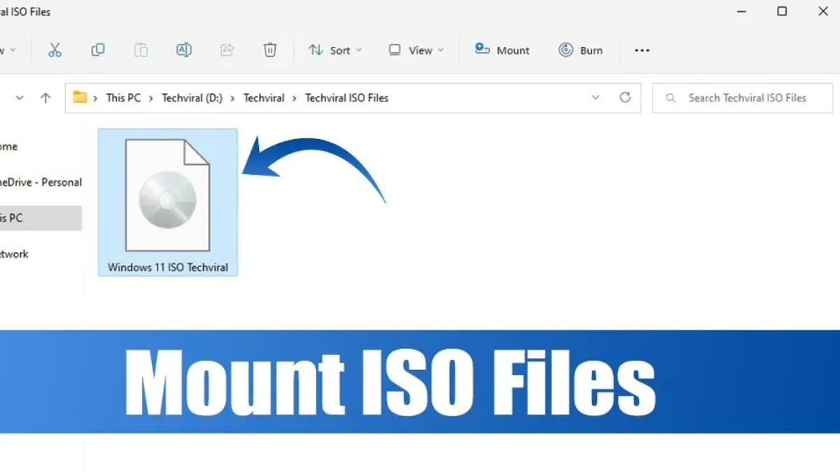The width and height of the screenshot is (840, 472).
Task: Open the View dropdown menu
Action: pyautogui.click(x=416, y=50)
